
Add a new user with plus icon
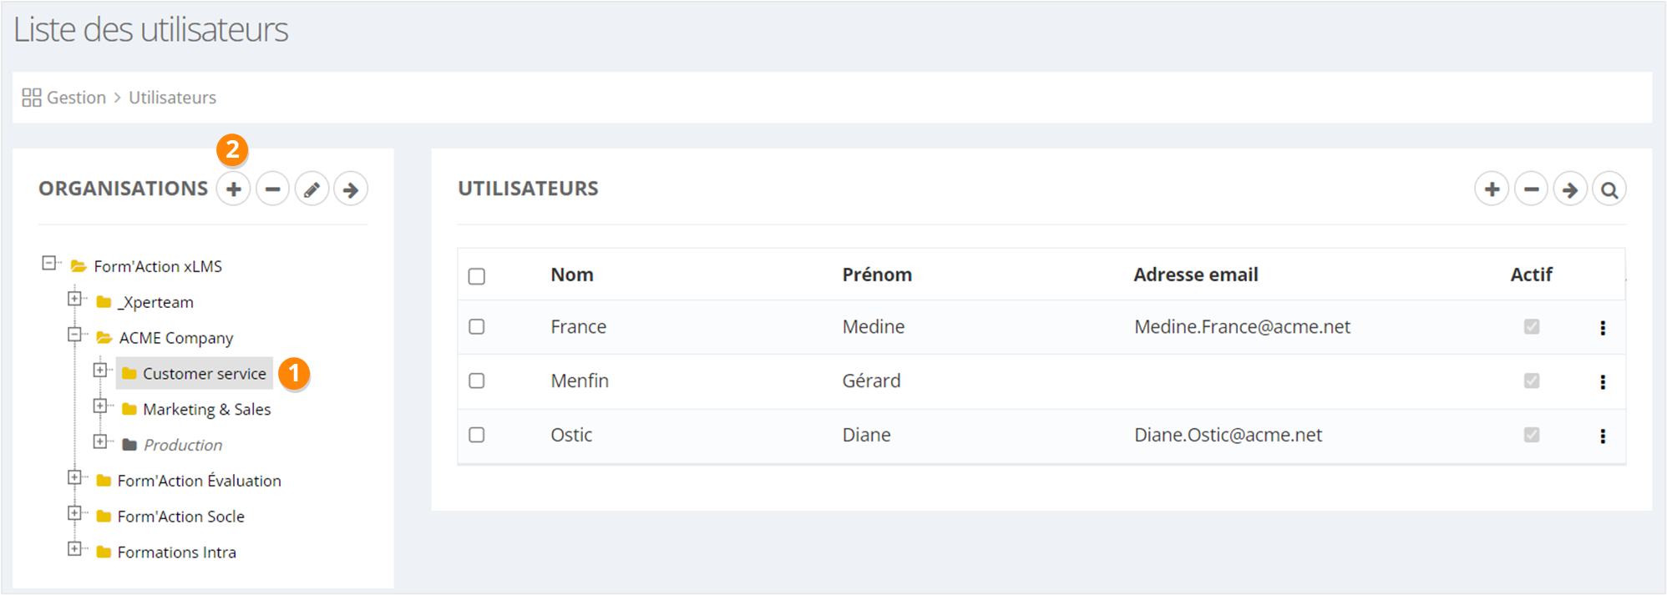(x=1492, y=189)
